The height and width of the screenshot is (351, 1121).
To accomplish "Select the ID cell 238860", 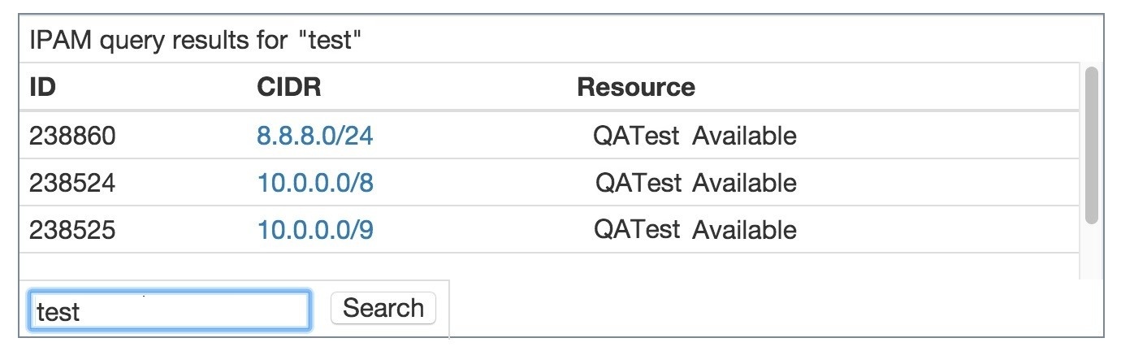I will click(x=72, y=136).
